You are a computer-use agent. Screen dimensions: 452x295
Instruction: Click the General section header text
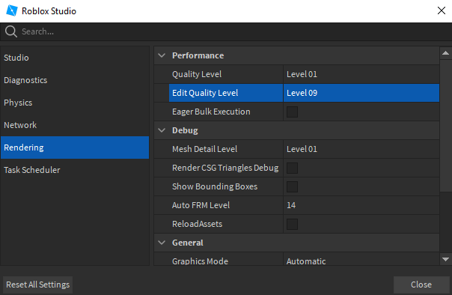tap(188, 243)
